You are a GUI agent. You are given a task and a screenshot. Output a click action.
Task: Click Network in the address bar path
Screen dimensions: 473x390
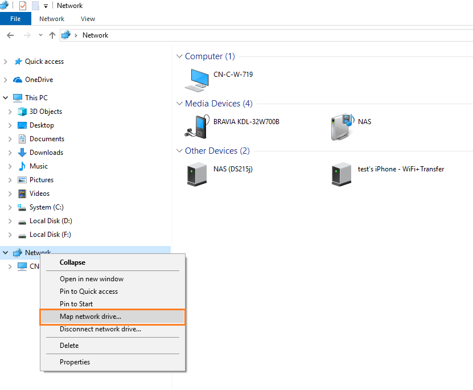coord(95,35)
